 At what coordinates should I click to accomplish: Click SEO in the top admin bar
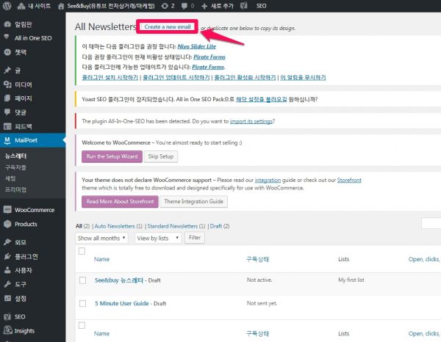(x=261, y=6)
